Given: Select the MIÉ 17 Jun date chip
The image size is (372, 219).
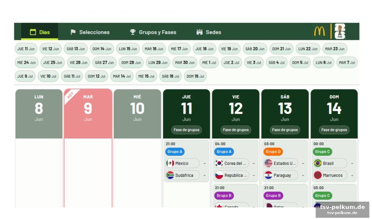Looking at the screenshot, I should [x=179, y=49].
